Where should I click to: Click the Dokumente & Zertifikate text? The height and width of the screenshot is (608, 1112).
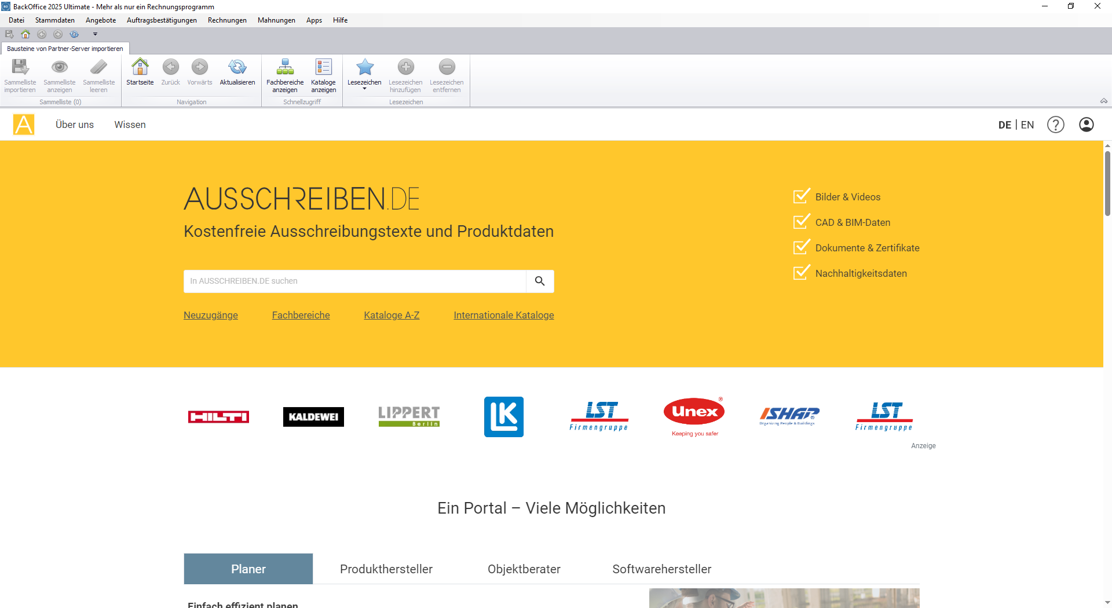(868, 248)
